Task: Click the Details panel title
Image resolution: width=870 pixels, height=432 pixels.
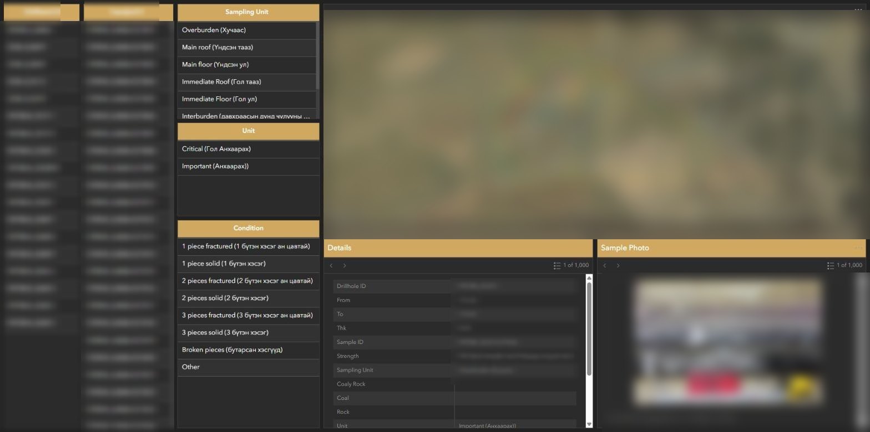Action: 339,248
